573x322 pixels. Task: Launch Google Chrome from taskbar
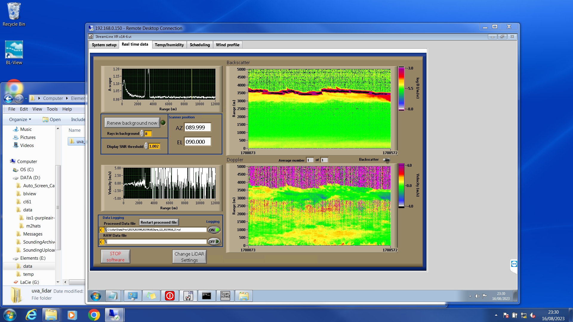click(94, 315)
